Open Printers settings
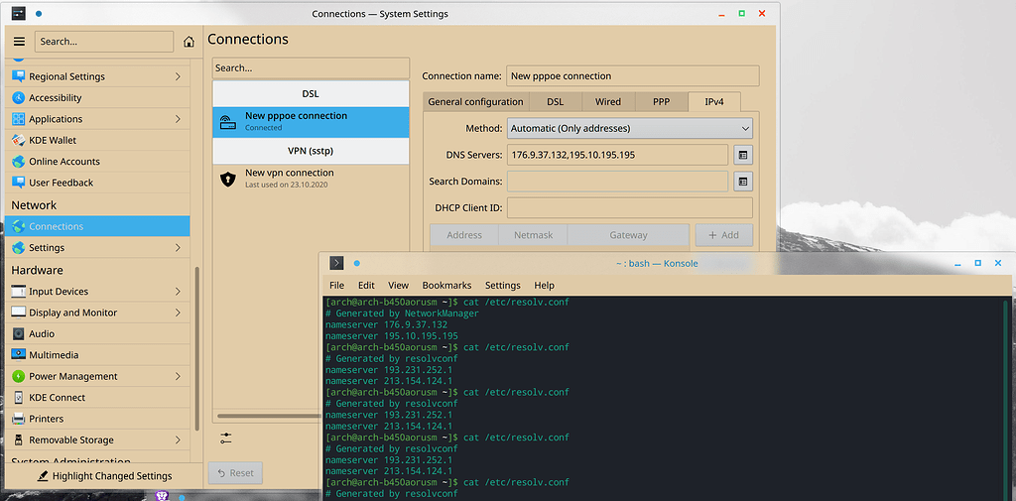Viewport: 1016px width, 501px height. (x=97, y=419)
